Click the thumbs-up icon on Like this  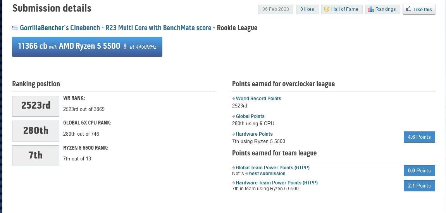coord(409,9)
